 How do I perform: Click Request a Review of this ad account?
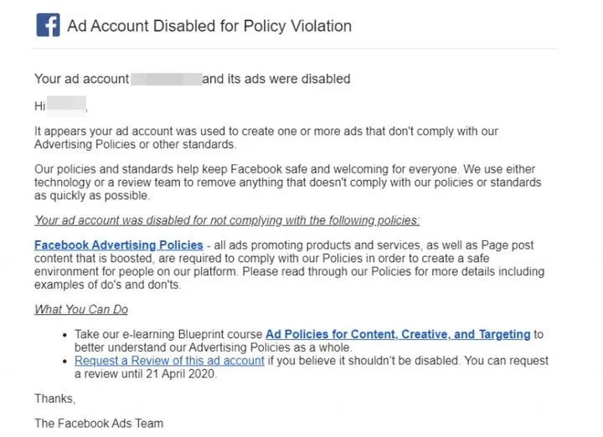coord(169,361)
